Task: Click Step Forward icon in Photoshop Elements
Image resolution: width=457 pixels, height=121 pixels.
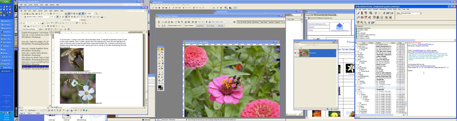Action: click(203, 22)
